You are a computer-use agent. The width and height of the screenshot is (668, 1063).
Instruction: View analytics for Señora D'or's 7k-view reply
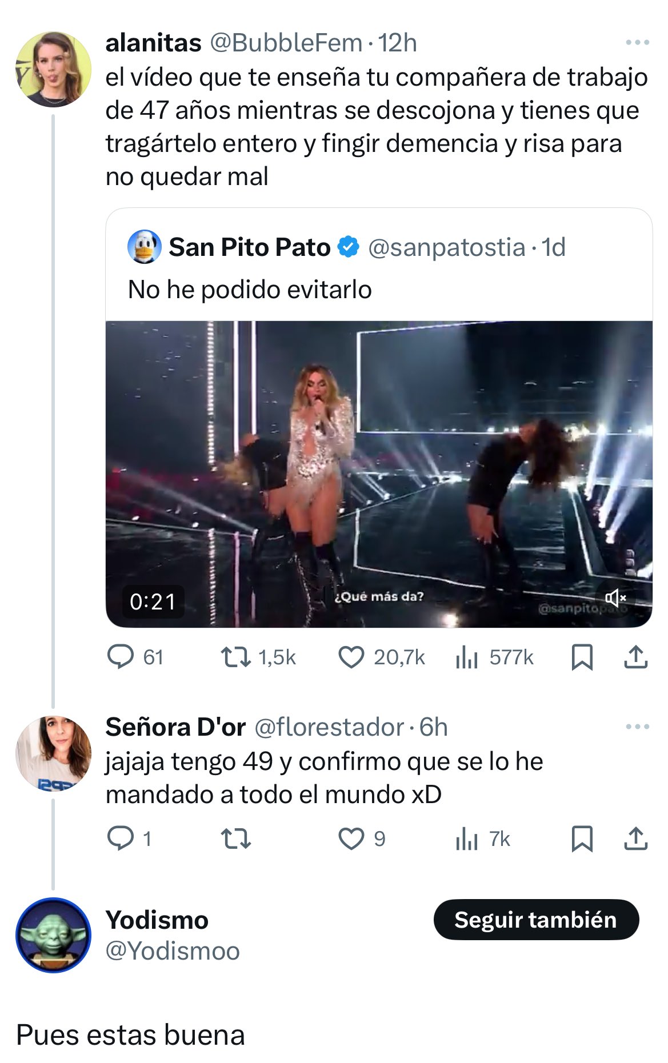467,839
